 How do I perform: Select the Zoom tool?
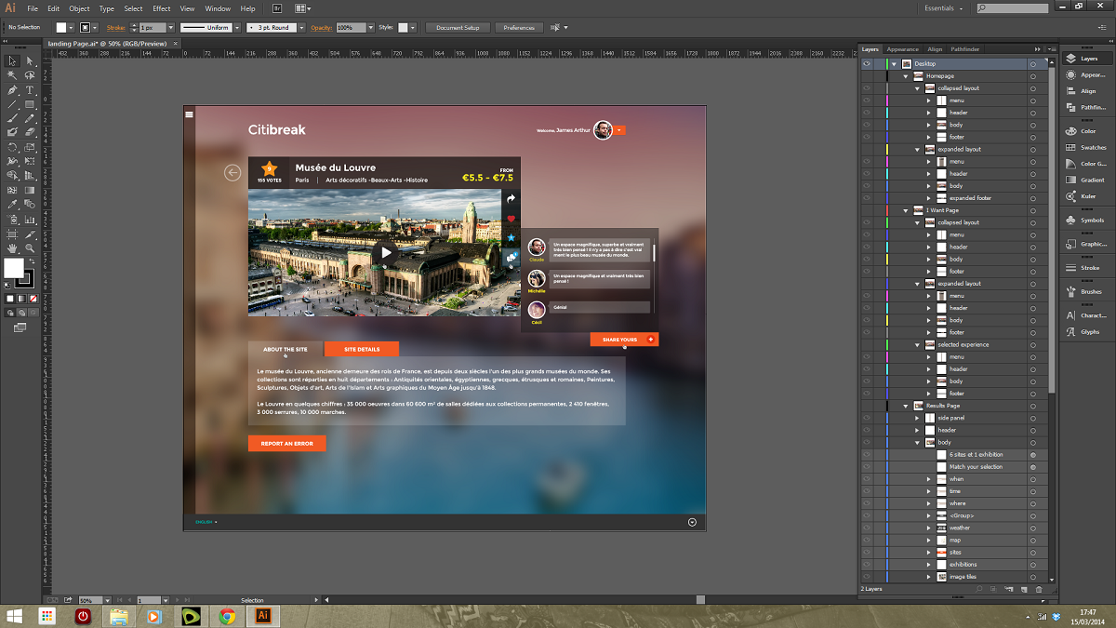(x=30, y=248)
